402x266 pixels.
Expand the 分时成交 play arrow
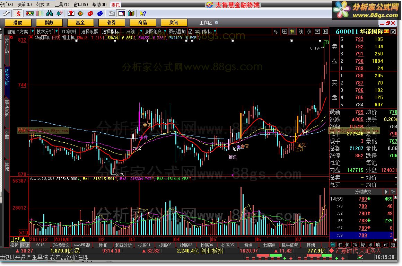coord(386,192)
